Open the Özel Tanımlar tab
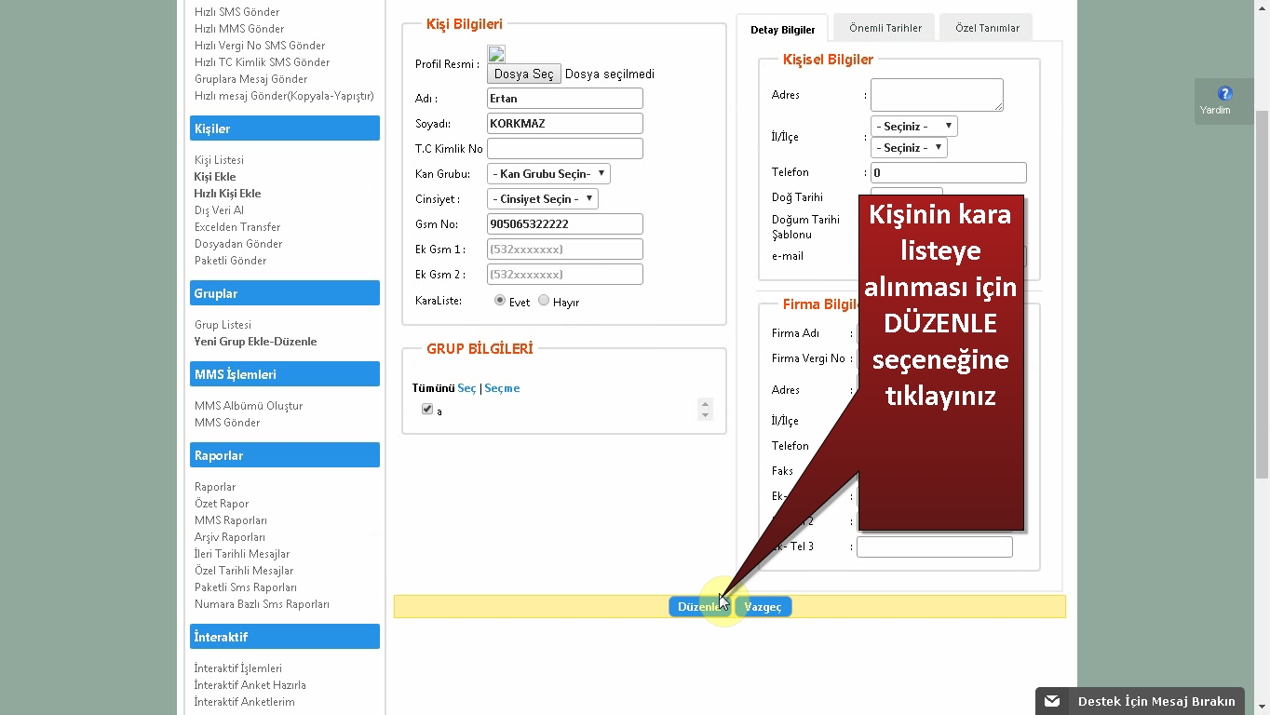Screen dimensions: 1270x715 [986, 28]
